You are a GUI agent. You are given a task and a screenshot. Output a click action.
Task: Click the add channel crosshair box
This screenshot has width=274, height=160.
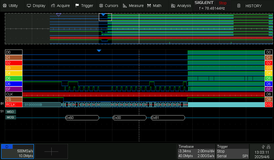(51, 151)
